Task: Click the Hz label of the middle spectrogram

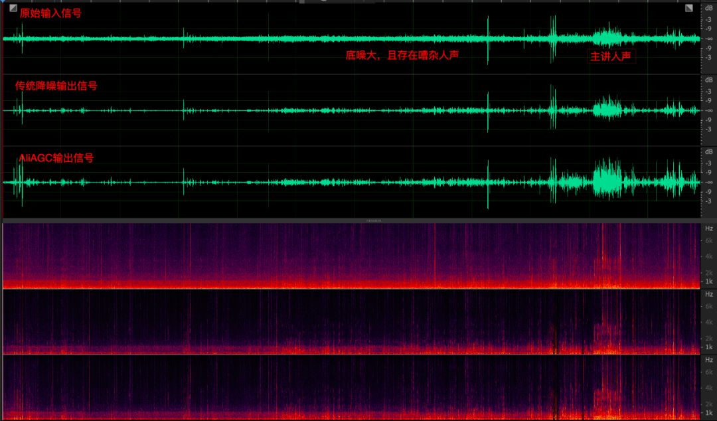Action: pyautogui.click(x=708, y=294)
